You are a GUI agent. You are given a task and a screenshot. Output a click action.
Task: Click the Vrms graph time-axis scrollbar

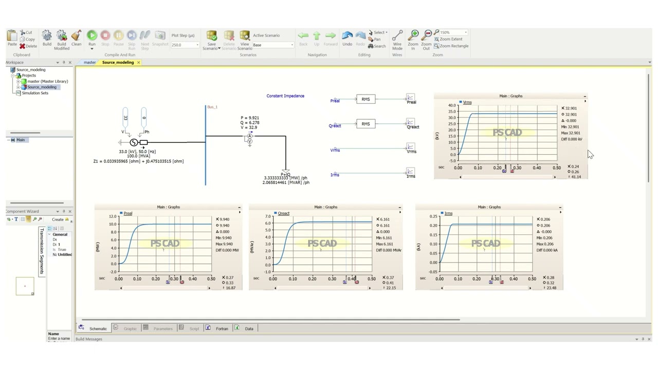[x=507, y=177]
